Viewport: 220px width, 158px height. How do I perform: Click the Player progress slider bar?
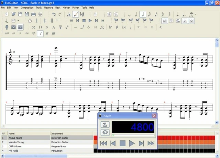pyautogui.click(x=133, y=135)
